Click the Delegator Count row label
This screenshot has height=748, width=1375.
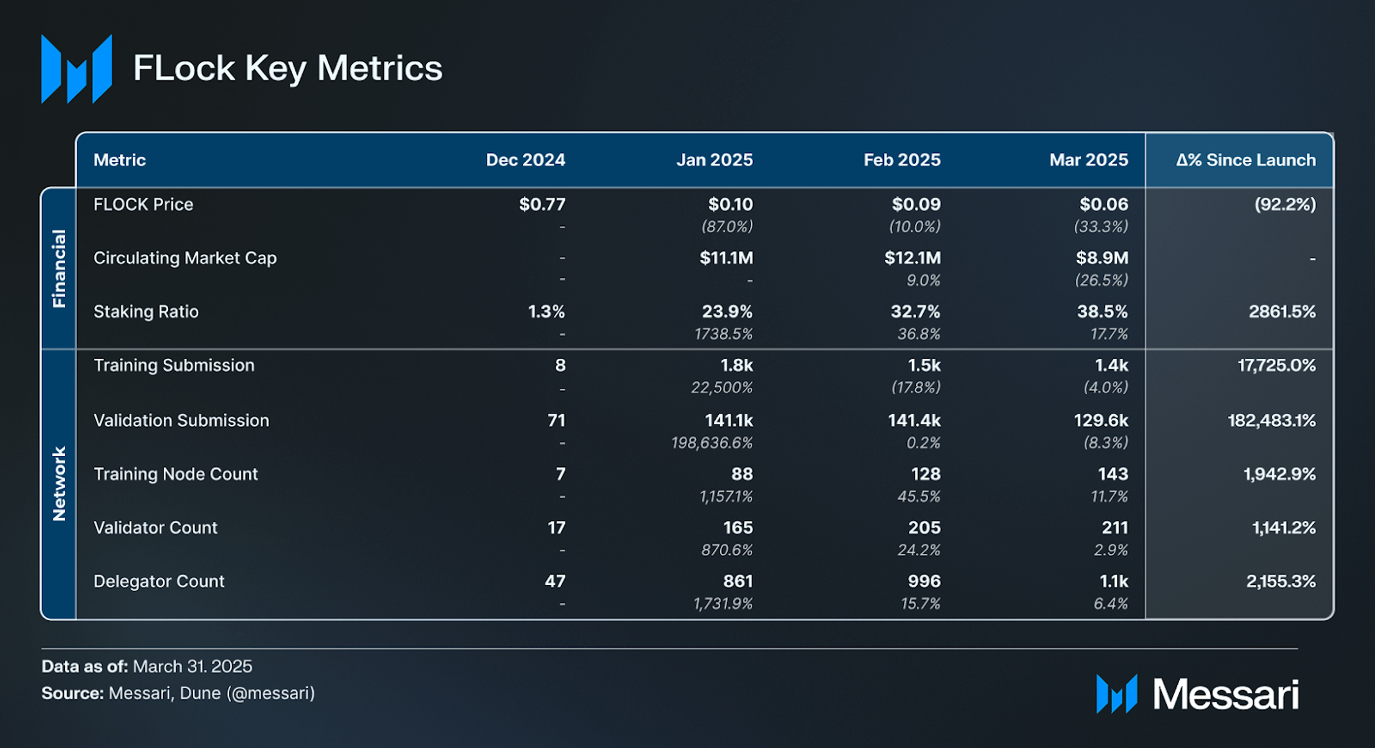159,582
